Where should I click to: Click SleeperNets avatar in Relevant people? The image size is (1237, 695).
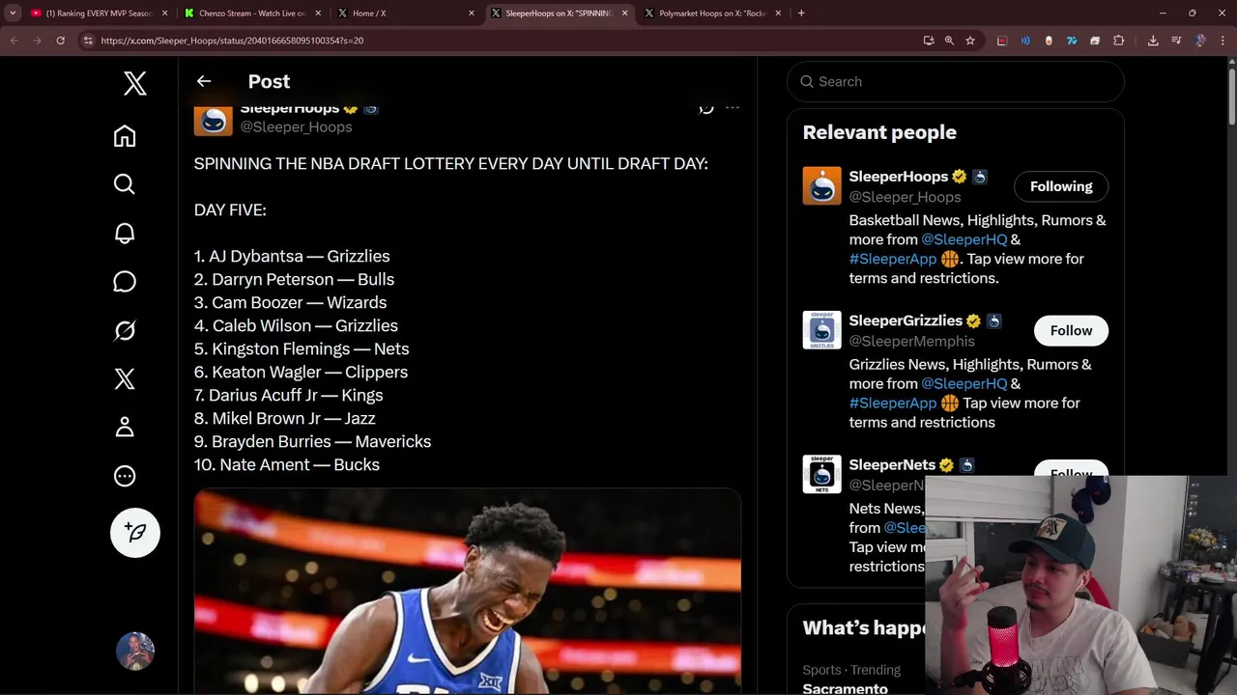click(x=821, y=474)
